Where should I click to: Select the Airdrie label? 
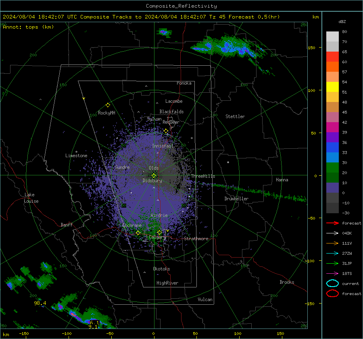click(x=159, y=215)
